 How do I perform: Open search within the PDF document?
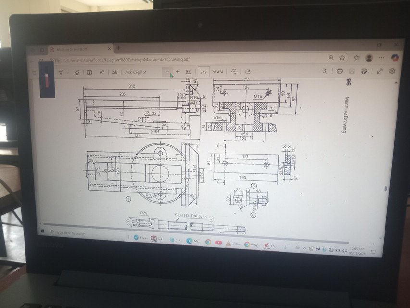pyautogui.click(x=324, y=71)
